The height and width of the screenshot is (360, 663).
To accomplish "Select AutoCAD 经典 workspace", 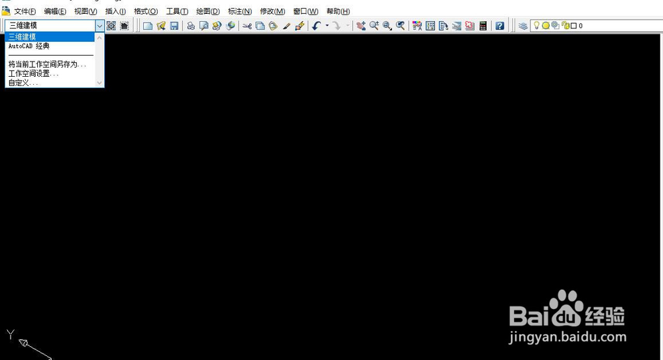I will tap(29, 46).
